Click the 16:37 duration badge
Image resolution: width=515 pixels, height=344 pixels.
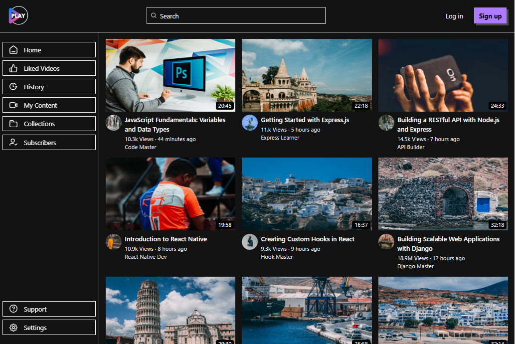361,225
